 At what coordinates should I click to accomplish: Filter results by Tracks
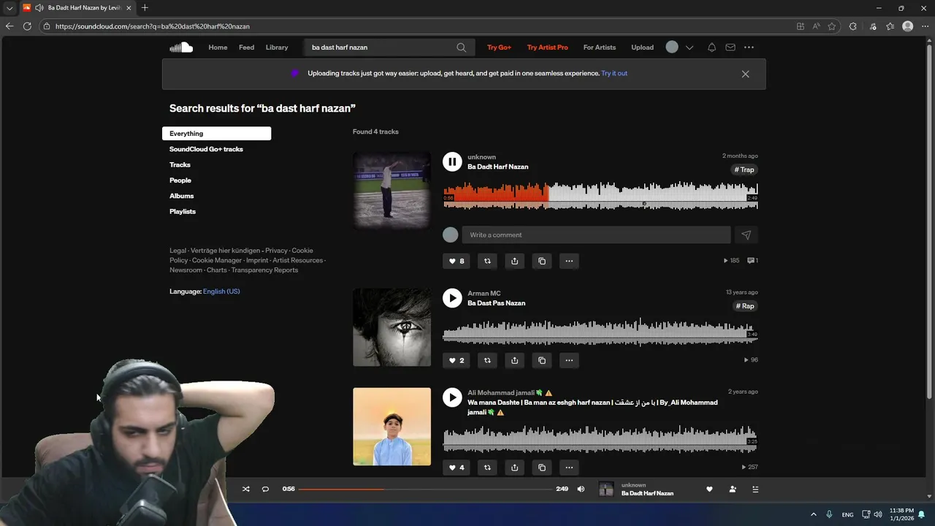(x=180, y=165)
